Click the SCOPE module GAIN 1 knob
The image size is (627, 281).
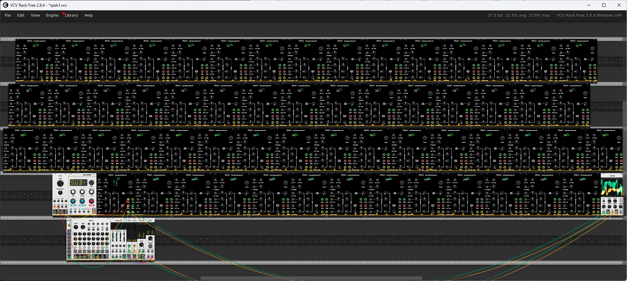pos(609,201)
